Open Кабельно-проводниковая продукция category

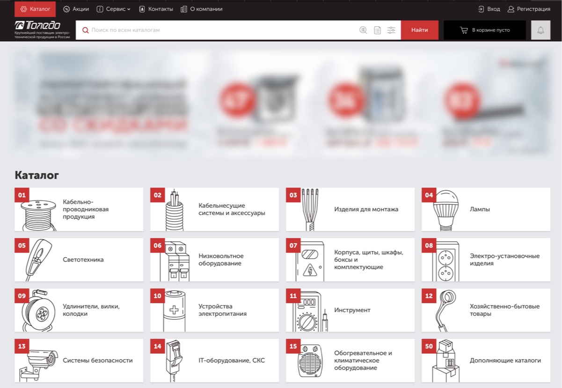[79, 209]
